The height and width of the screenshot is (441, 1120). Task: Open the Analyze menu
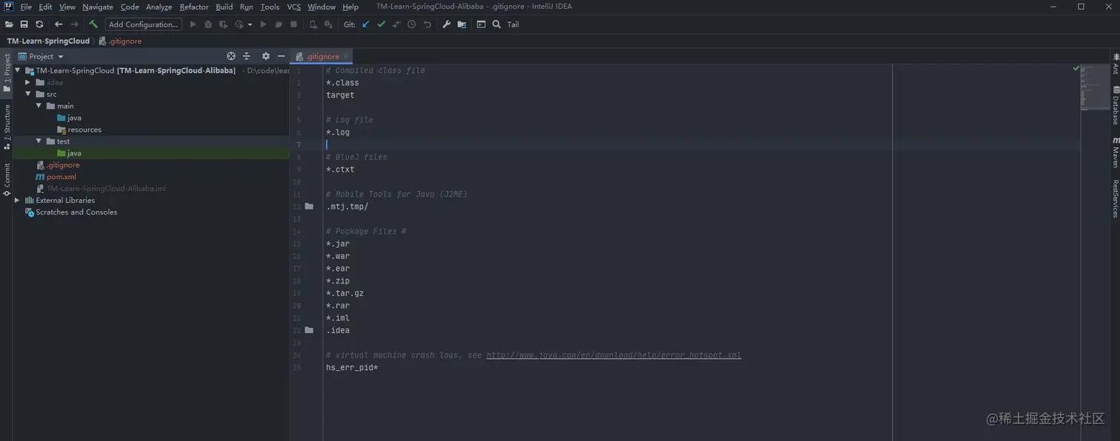coord(159,7)
